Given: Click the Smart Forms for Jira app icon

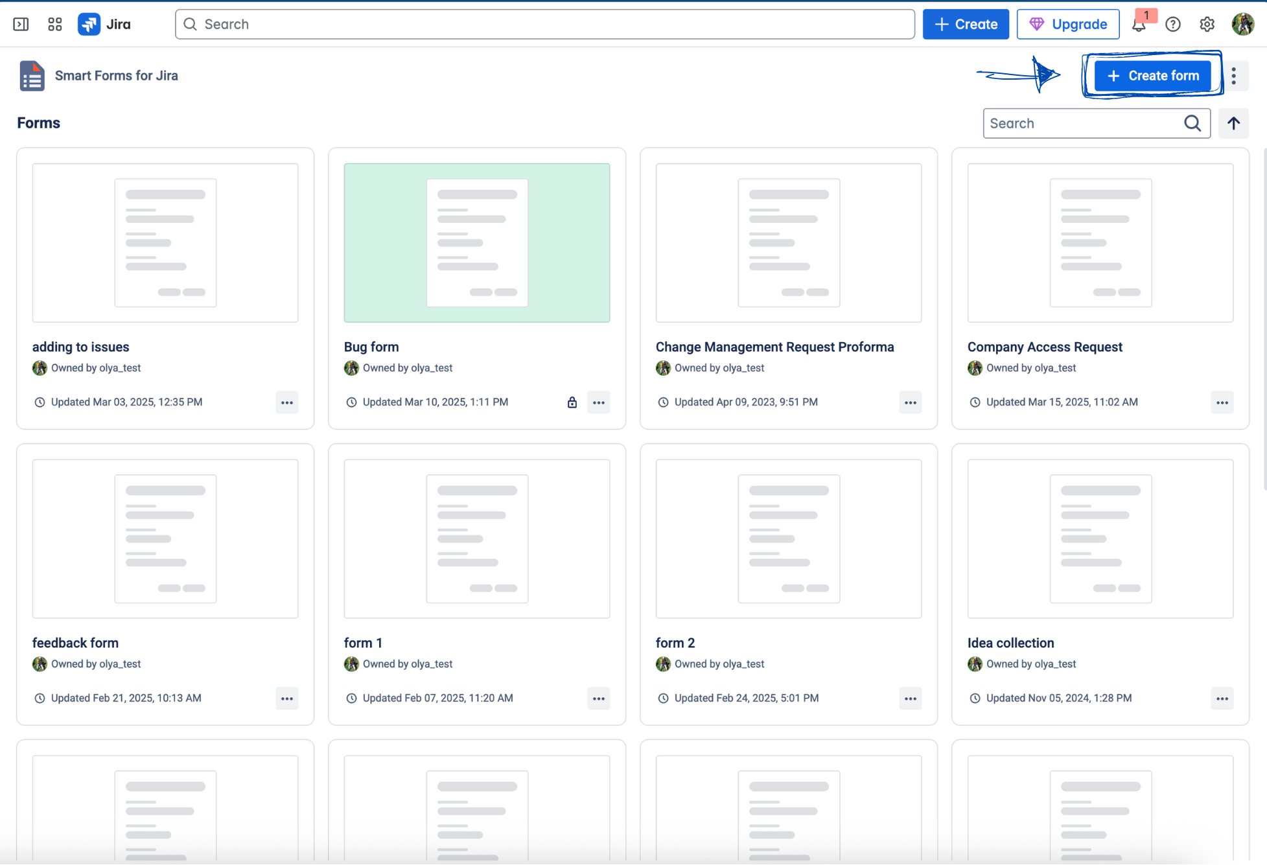Looking at the screenshot, I should click(x=32, y=76).
